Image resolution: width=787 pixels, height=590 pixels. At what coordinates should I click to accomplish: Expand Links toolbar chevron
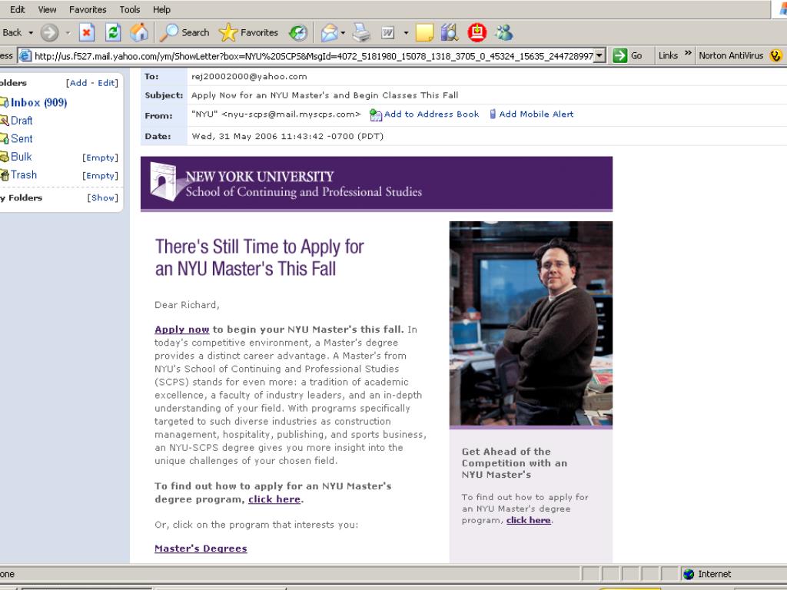(x=688, y=53)
